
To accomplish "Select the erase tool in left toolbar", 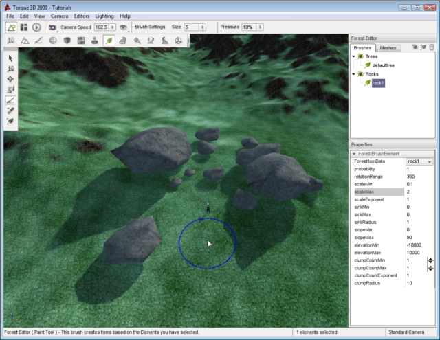I will (10, 110).
